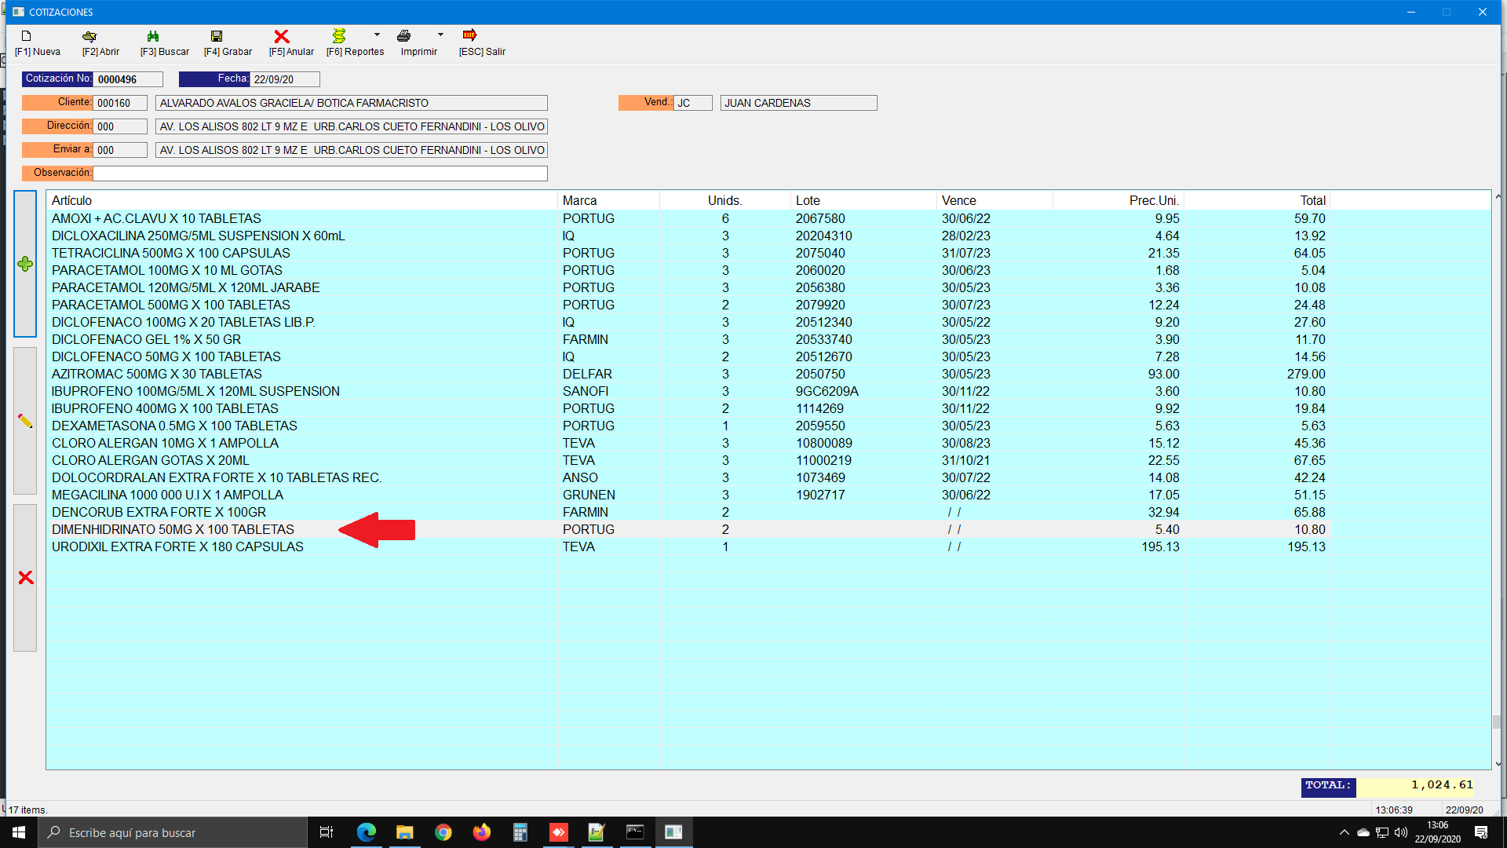
Task: Delete the item with red X sidebar icon
Action: [25, 578]
